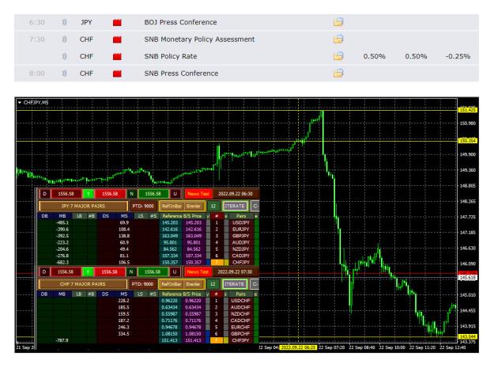Select the CADCHF pair row
494x368 pixels.
pyautogui.click(x=240, y=321)
